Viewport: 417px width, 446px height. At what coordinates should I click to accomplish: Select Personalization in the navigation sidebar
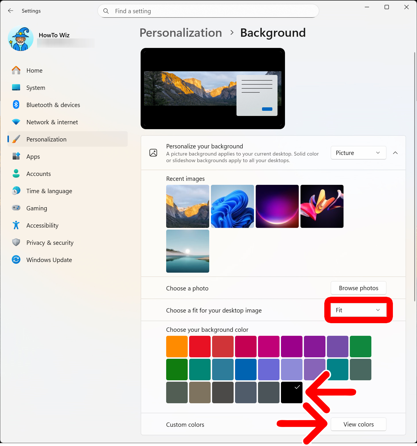(46, 139)
